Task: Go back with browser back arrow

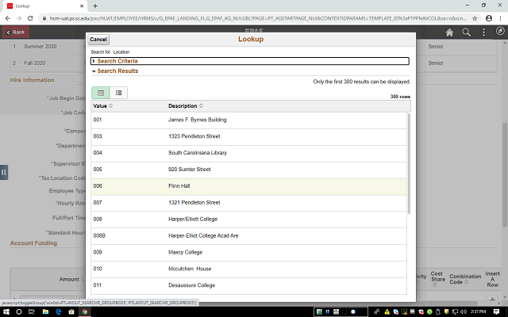Action: (x=8, y=18)
